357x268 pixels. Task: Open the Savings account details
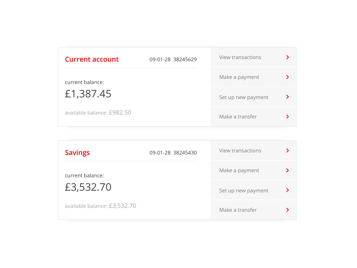click(77, 152)
